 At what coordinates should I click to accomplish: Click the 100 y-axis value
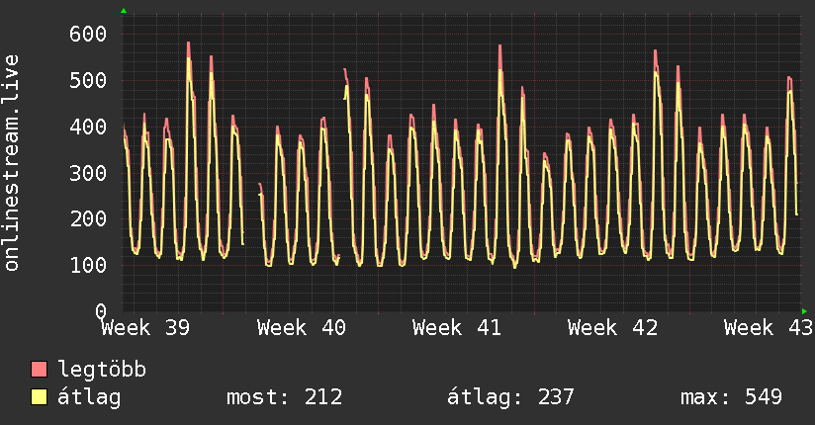click(88, 266)
